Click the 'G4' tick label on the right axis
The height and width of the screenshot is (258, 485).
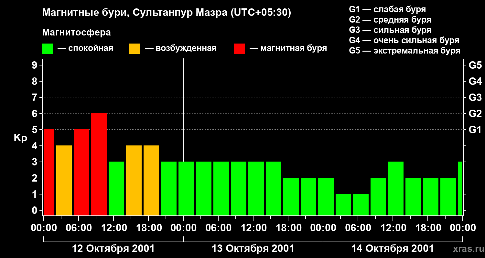point(475,81)
